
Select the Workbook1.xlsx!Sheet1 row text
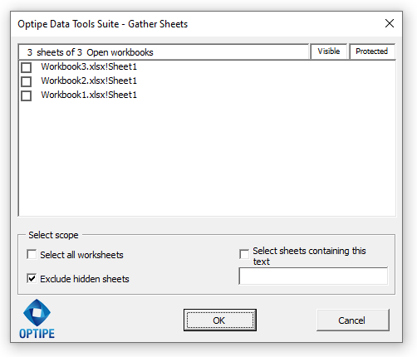click(89, 95)
